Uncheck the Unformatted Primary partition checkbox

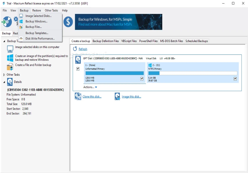click(142, 79)
